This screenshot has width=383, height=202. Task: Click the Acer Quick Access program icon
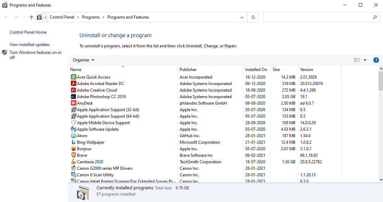point(73,77)
